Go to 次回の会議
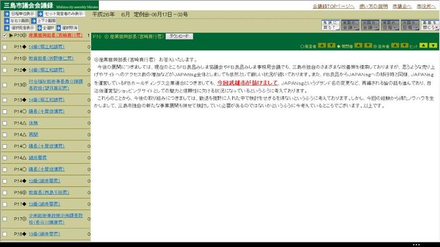This screenshot has width=440, height=247. tap(370, 25)
